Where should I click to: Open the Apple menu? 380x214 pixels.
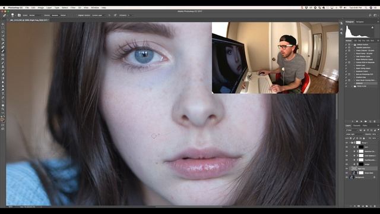pos(4,8)
